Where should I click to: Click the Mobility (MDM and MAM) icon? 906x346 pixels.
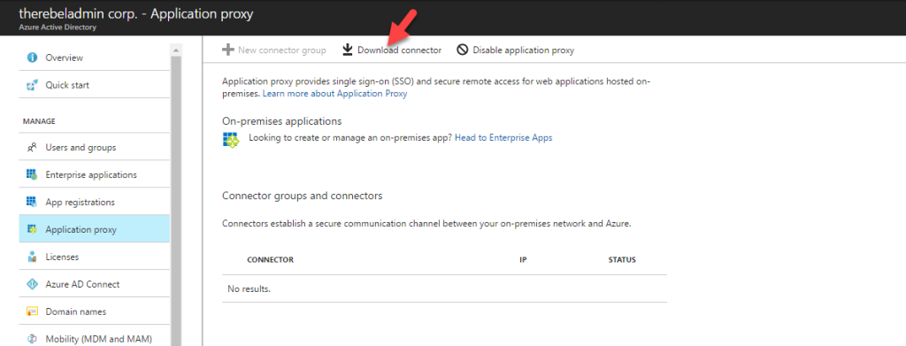pyautogui.click(x=33, y=339)
